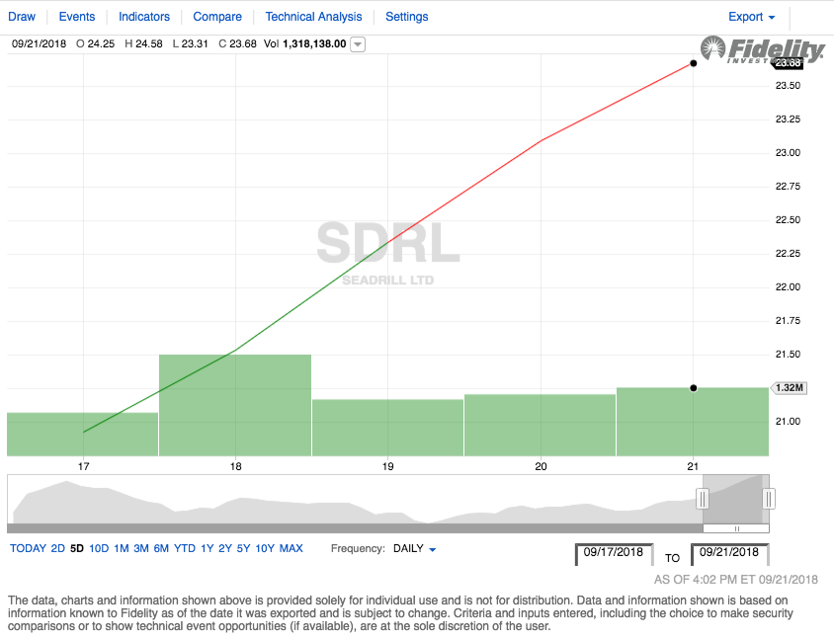
Task: Expand the Export dropdown
Action: tap(751, 17)
